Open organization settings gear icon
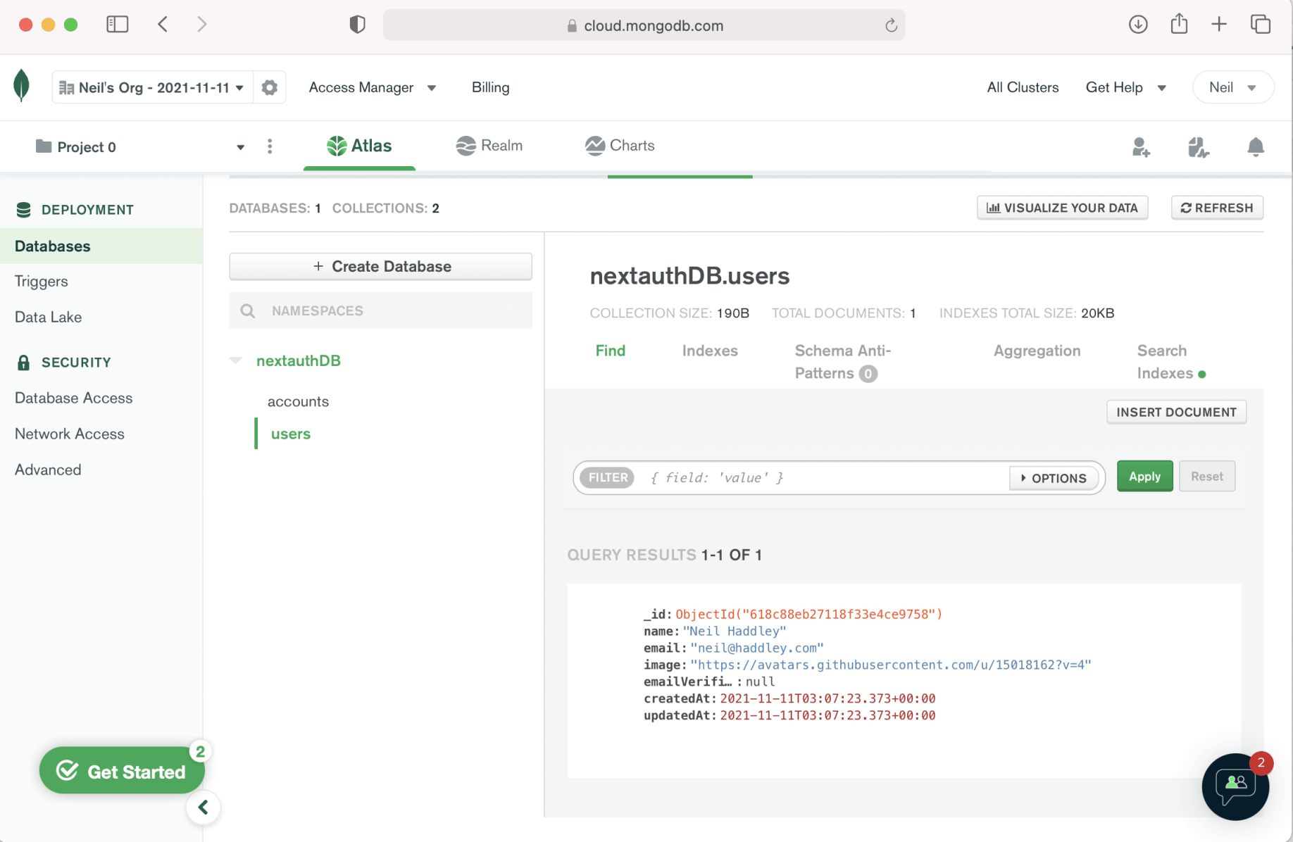Image resolution: width=1293 pixels, height=842 pixels. point(269,87)
